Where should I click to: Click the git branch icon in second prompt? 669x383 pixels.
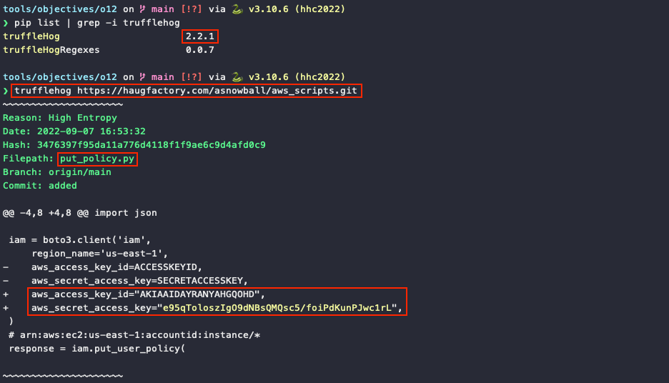point(142,76)
